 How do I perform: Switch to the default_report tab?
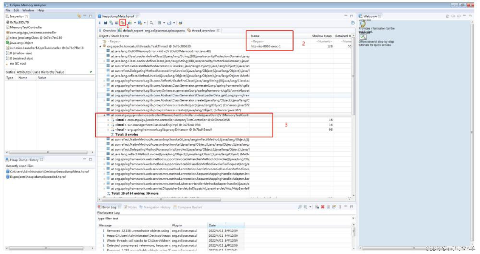pos(151,31)
